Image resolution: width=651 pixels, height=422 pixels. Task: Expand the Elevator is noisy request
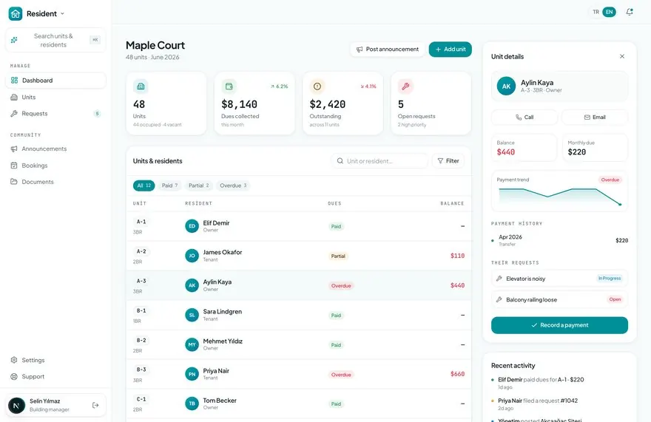point(559,279)
